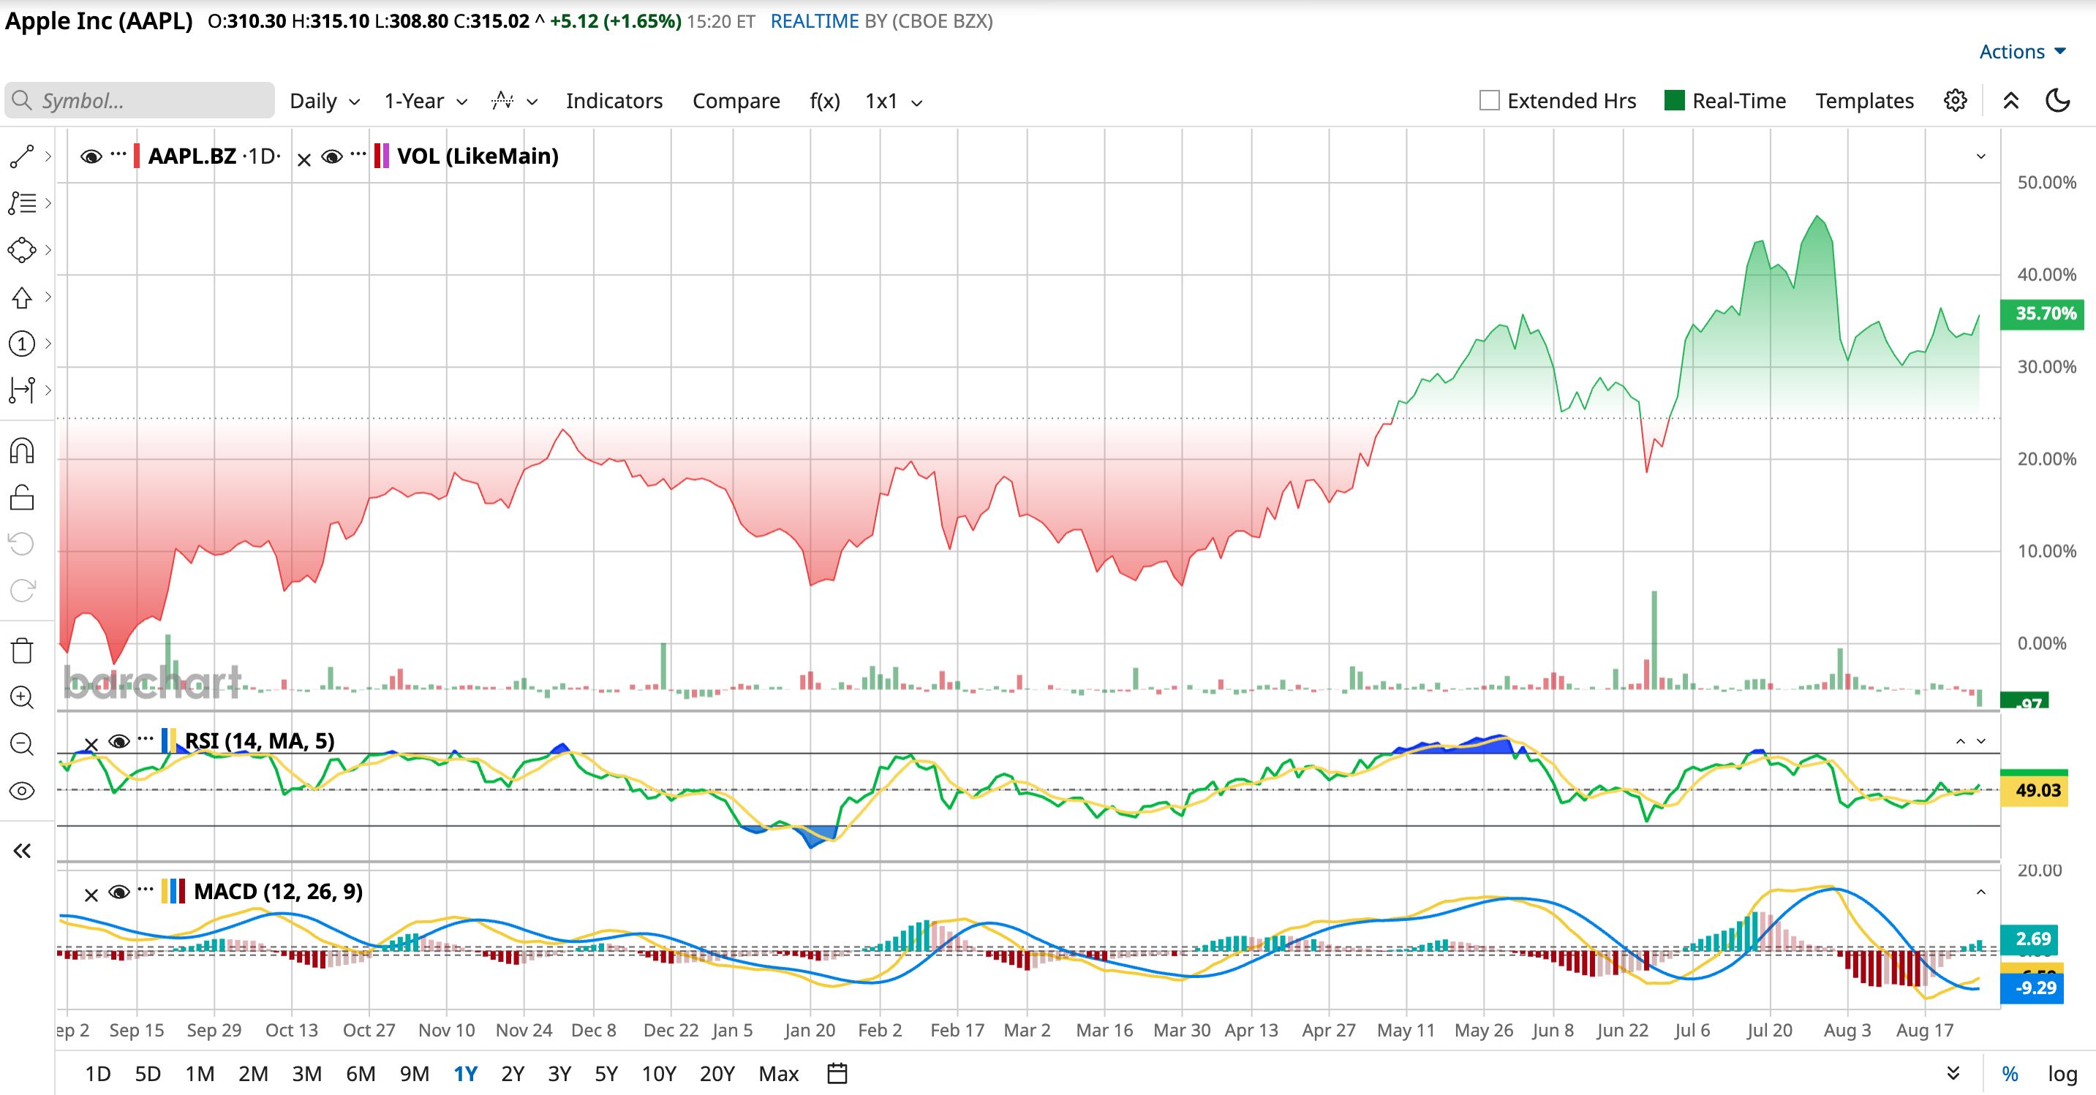Delete drawings with the trash icon

tap(22, 651)
